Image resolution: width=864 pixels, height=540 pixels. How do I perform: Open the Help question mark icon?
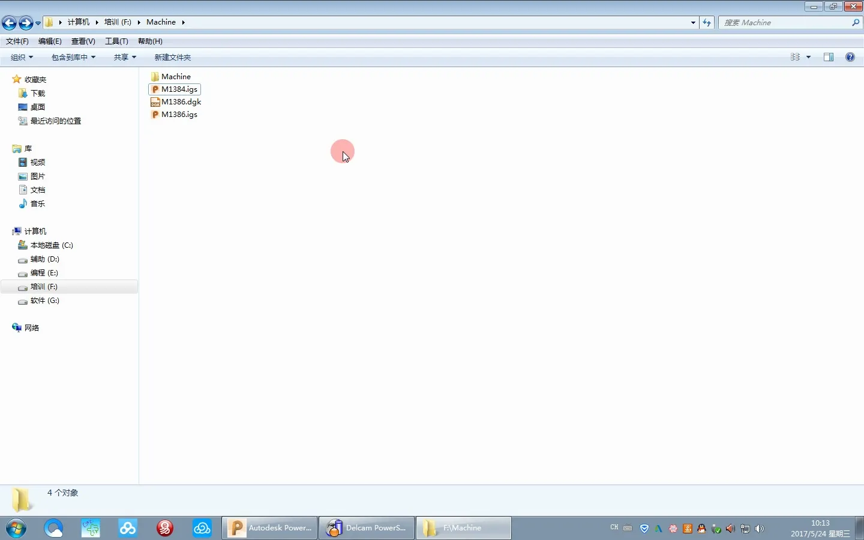click(850, 57)
